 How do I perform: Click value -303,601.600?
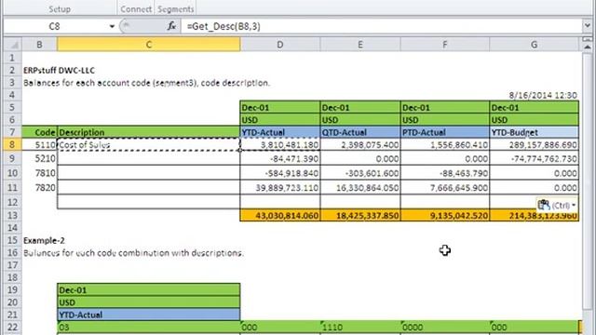(x=360, y=173)
